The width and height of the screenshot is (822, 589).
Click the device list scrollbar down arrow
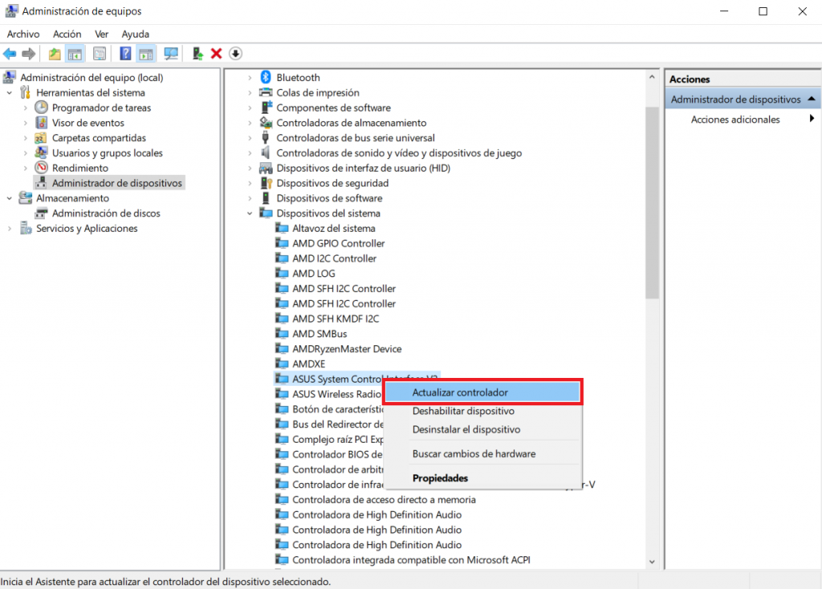point(652,563)
